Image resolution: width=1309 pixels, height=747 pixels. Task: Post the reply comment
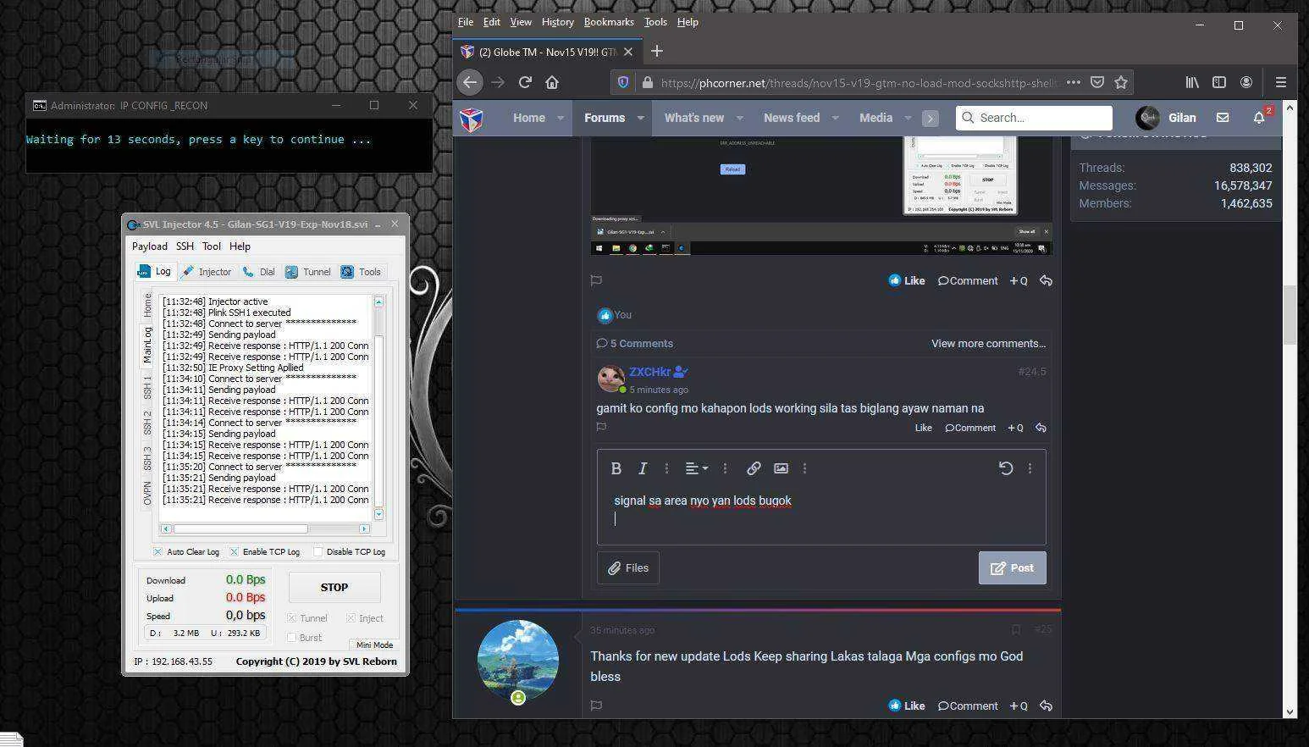coord(1012,567)
